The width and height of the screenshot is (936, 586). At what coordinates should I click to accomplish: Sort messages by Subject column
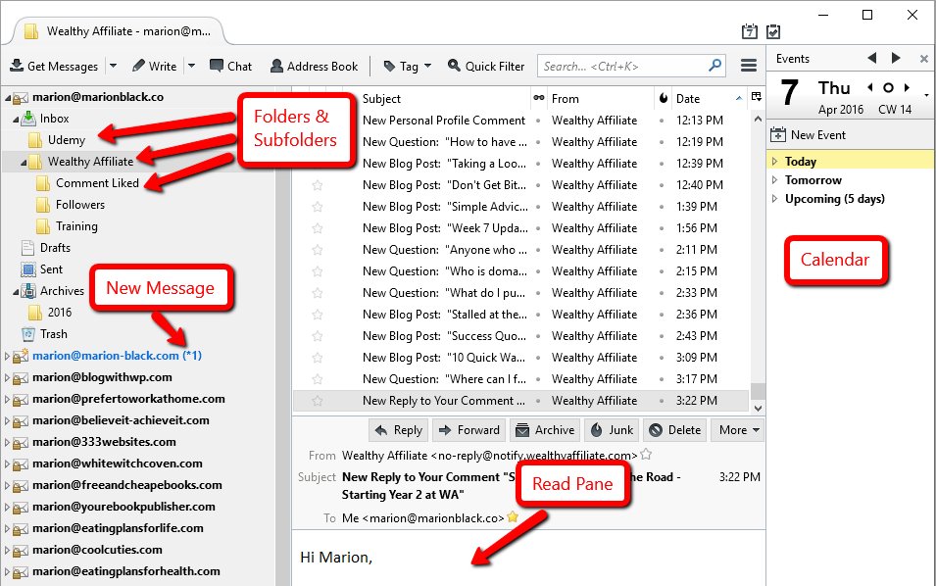tap(444, 98)
